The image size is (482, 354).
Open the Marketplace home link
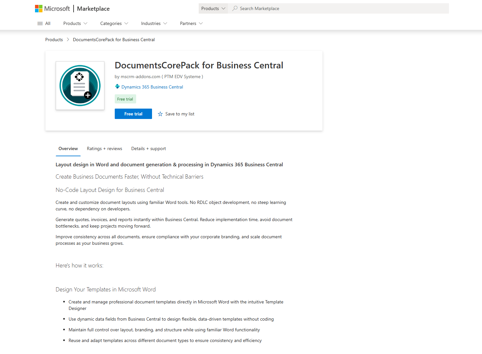[93, 9]
